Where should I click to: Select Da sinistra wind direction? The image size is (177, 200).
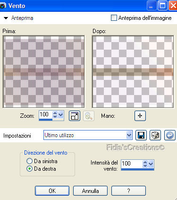[x=29, y=161]
